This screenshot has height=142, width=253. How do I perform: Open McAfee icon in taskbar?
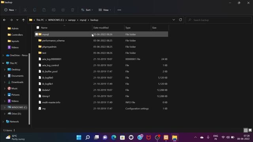coord(149,137)
